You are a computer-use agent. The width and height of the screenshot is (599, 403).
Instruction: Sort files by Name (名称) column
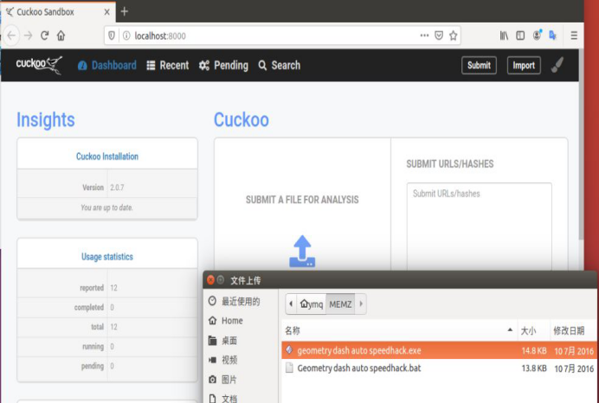[x=399, y=330]
